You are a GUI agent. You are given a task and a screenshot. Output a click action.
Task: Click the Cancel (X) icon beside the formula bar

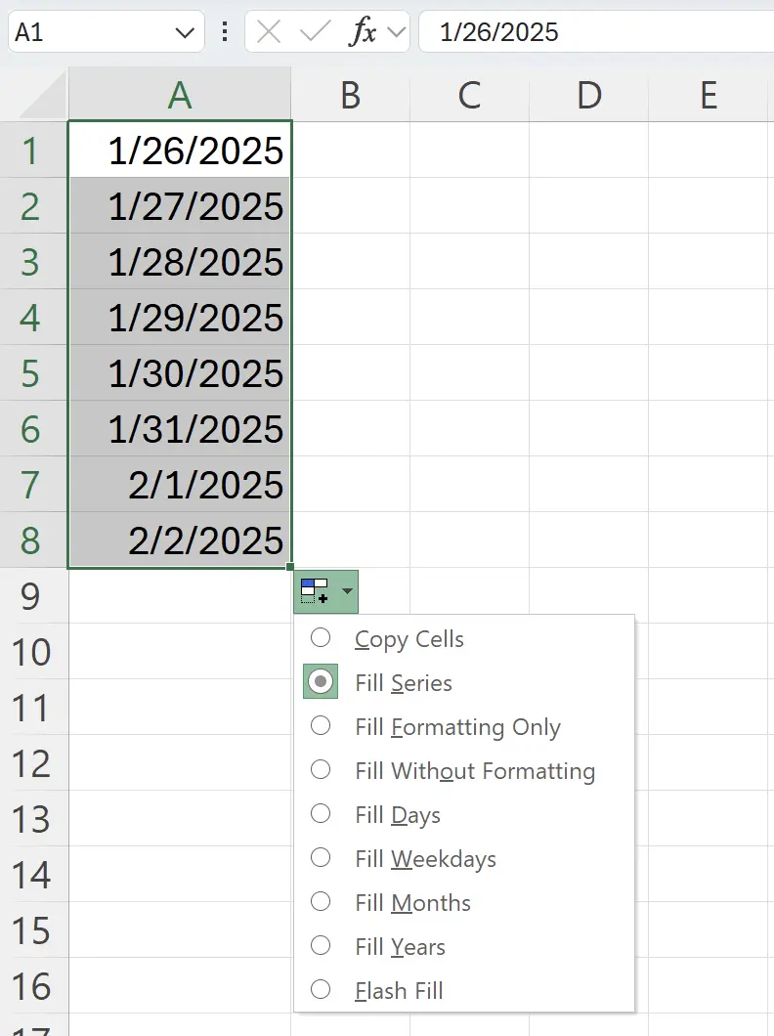coord(270,31)
